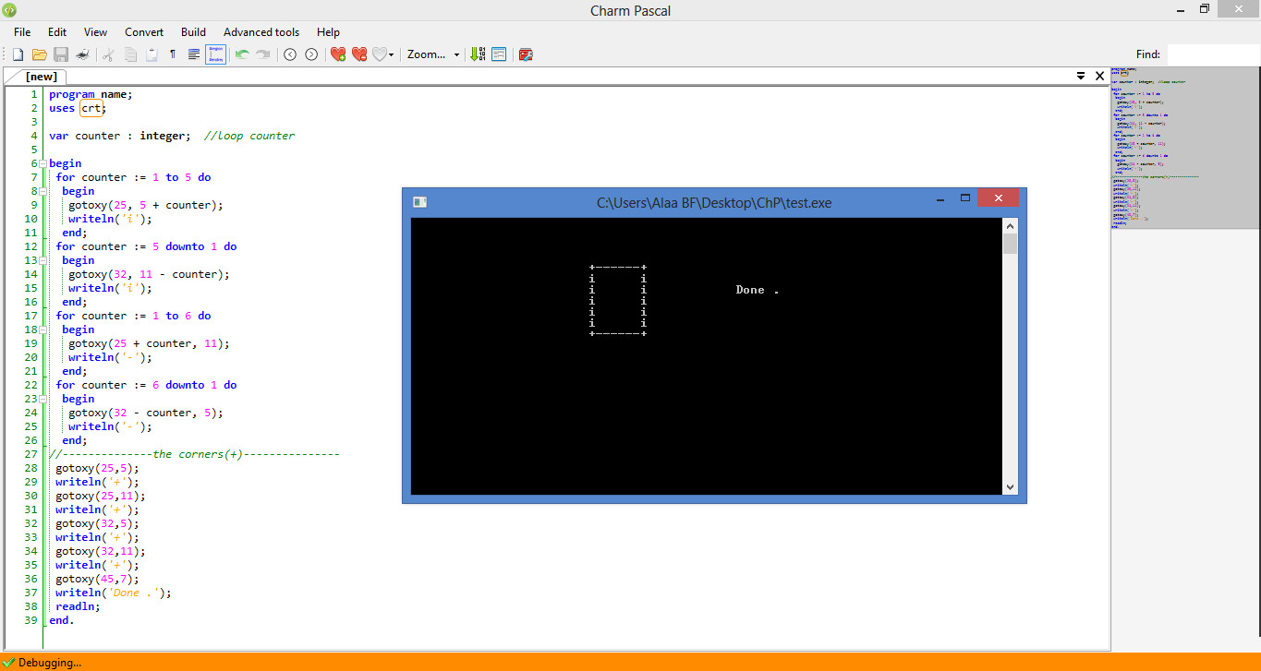
Task: Open the Help menu
Action: click(328, 31)
